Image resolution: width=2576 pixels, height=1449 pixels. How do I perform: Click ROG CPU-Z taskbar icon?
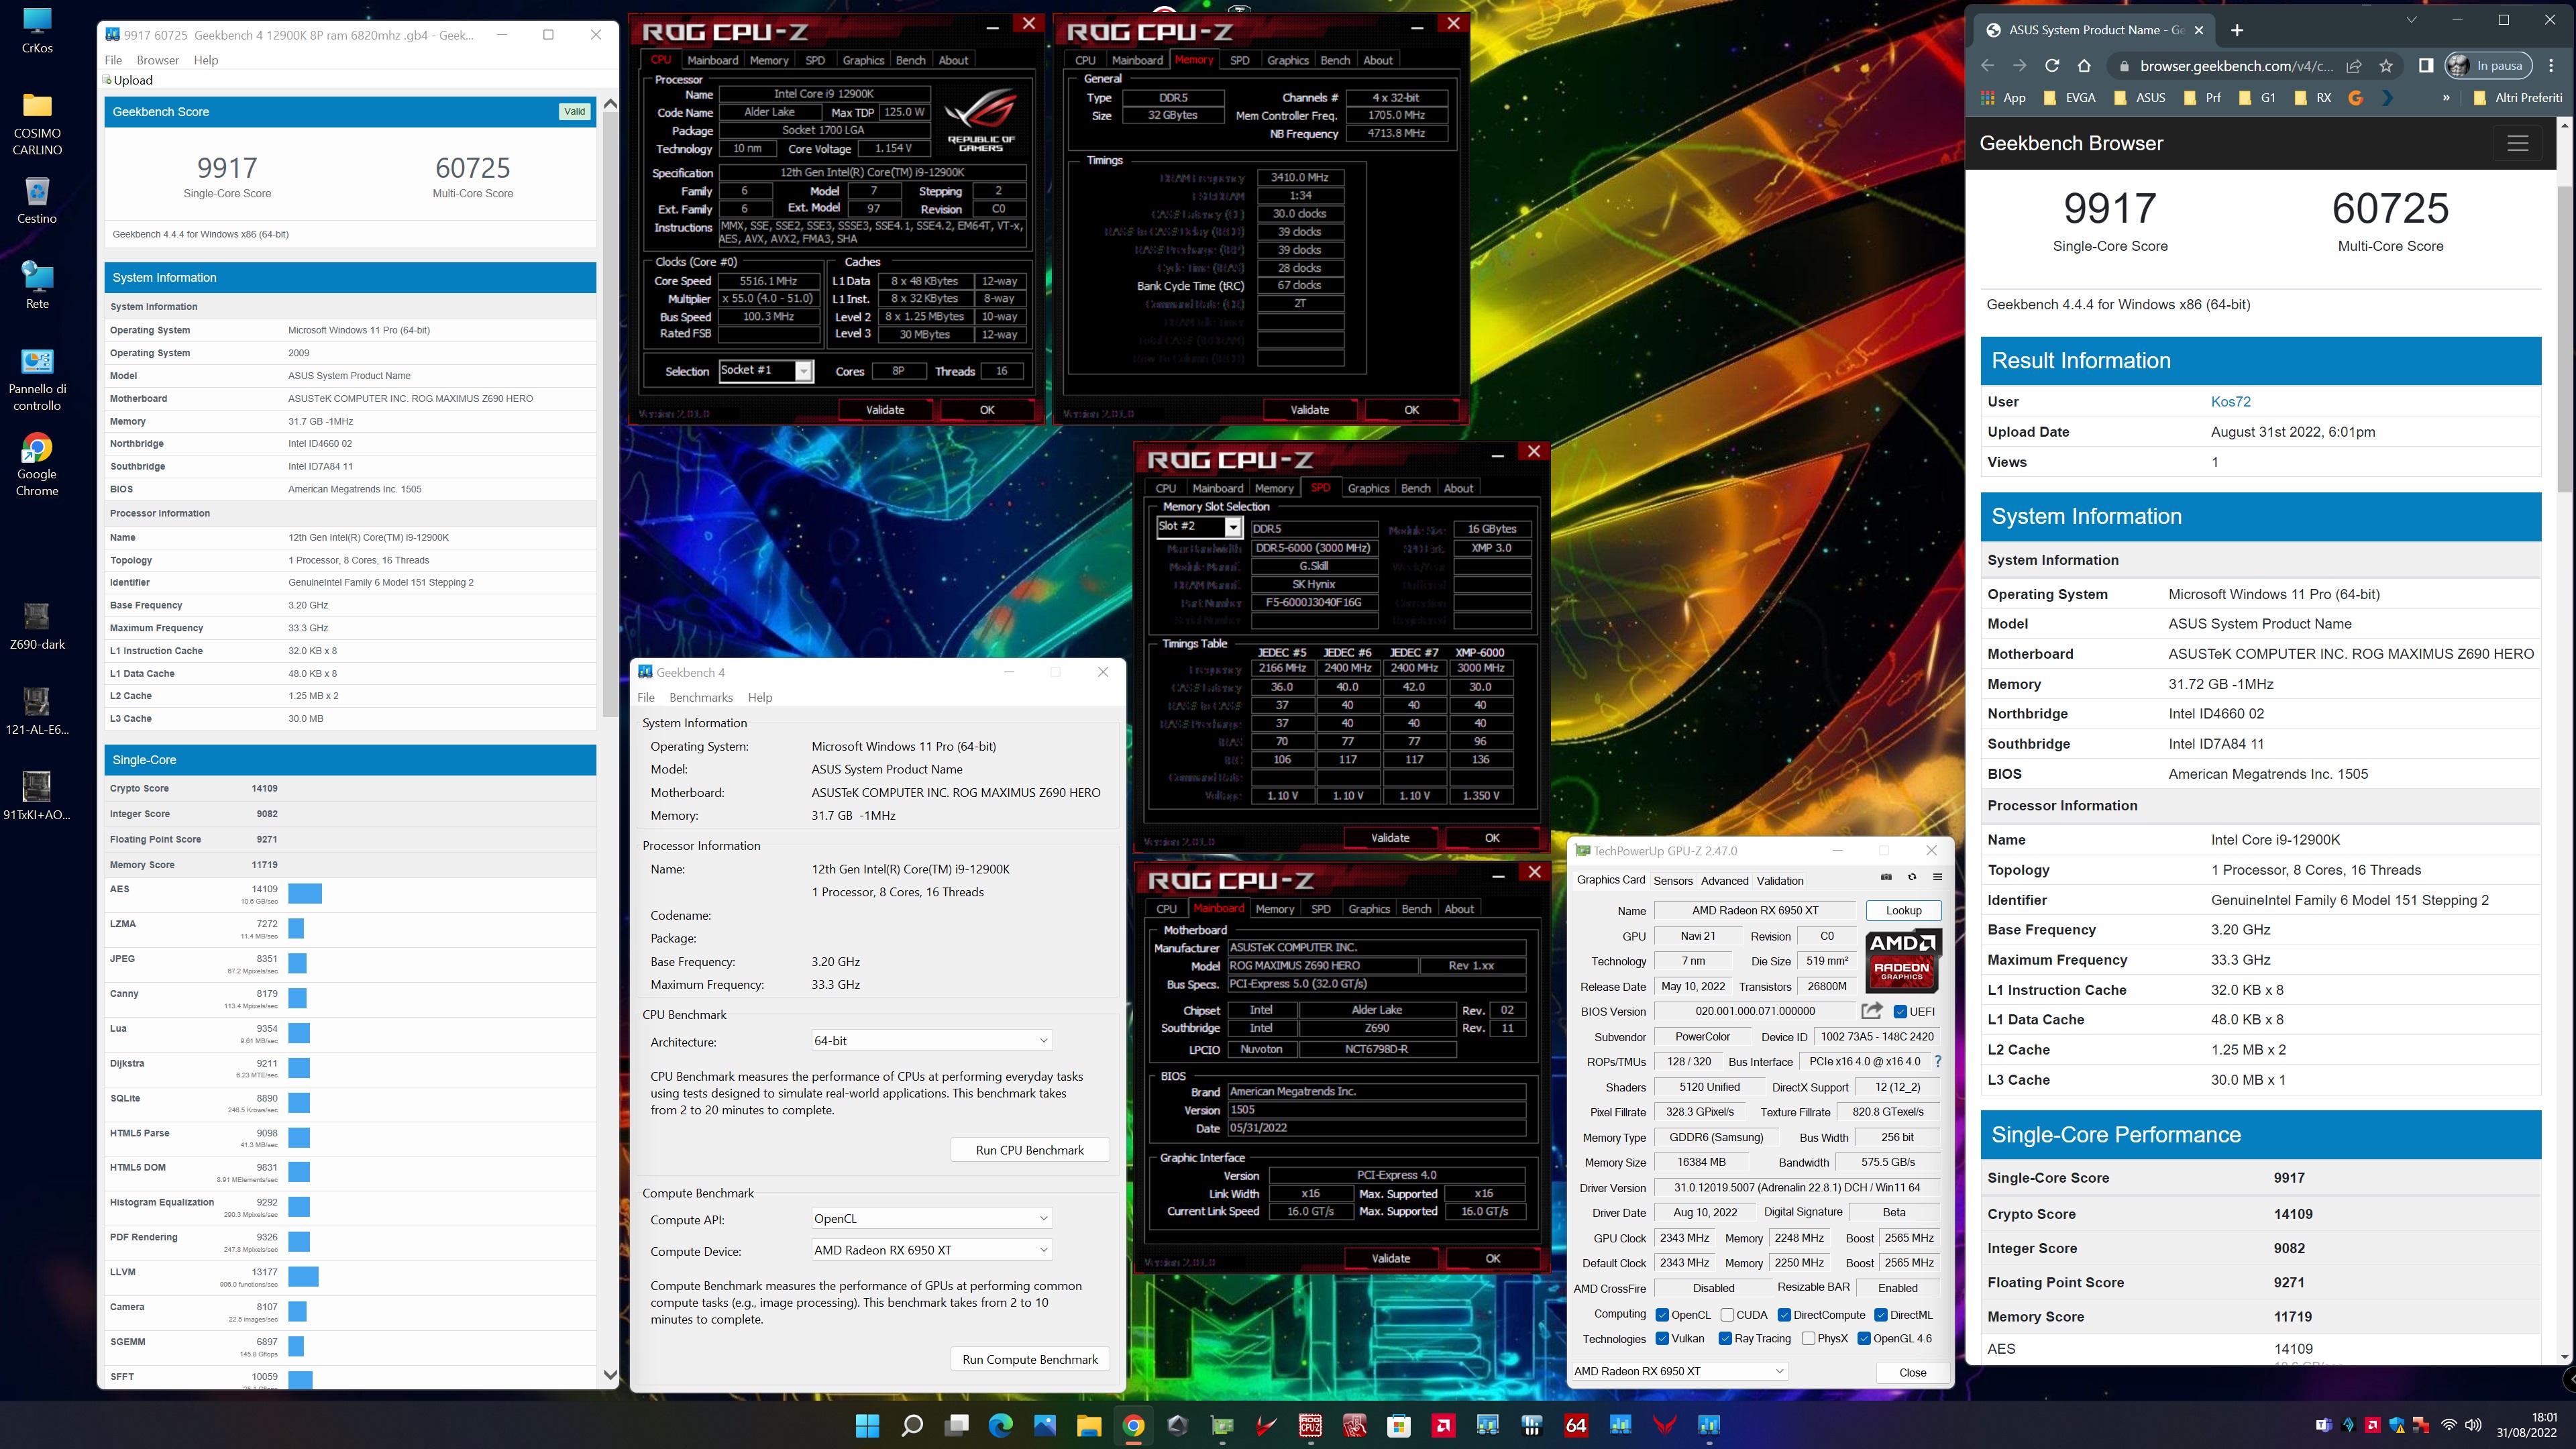tap(1310, 1425)
